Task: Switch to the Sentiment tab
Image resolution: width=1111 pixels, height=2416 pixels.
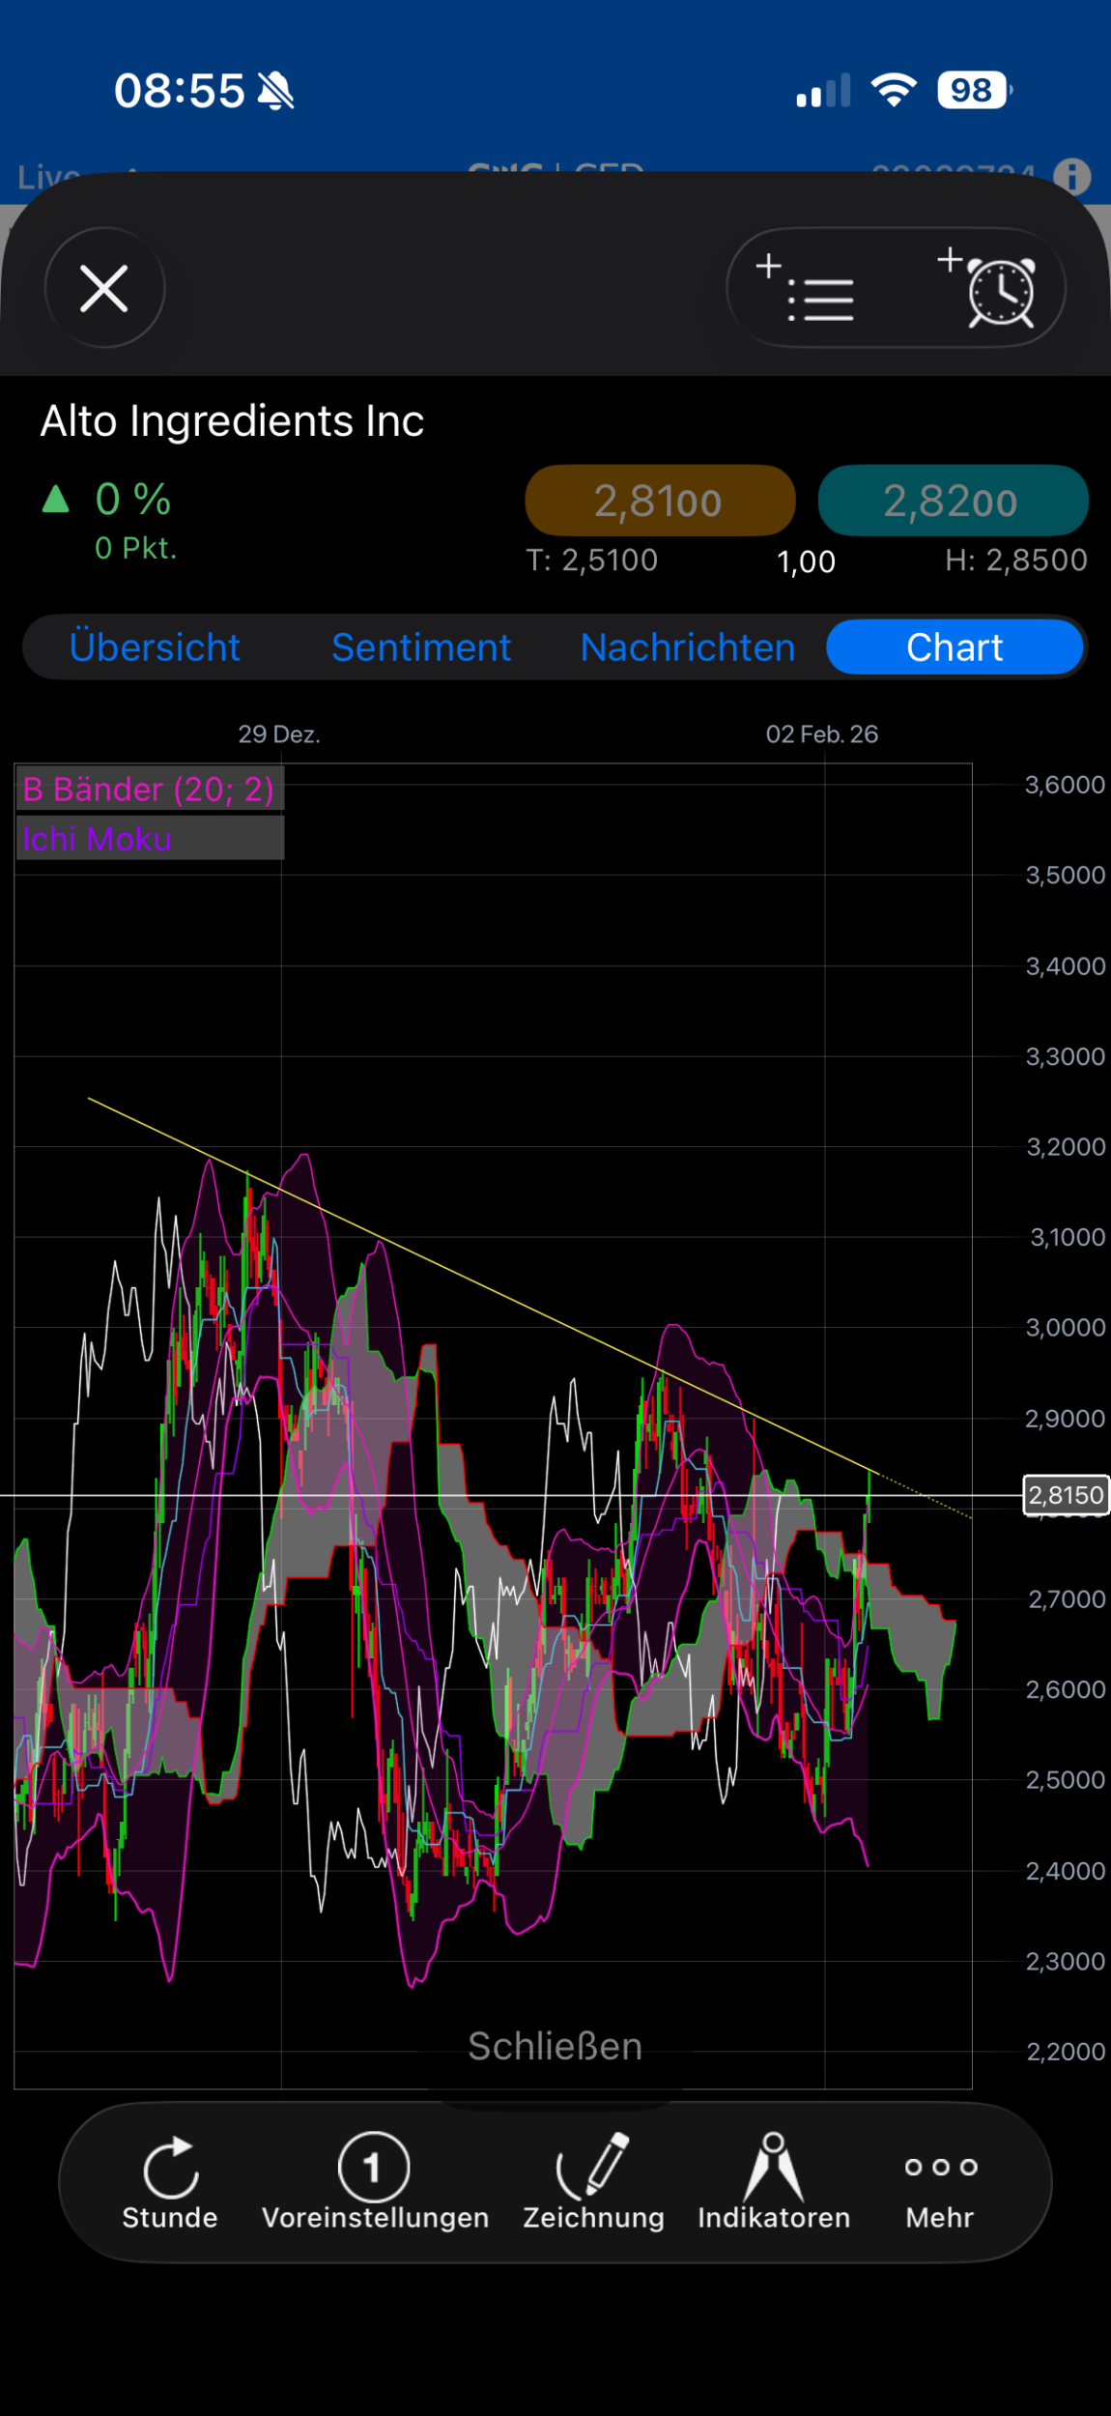Action: pos(421,647)
